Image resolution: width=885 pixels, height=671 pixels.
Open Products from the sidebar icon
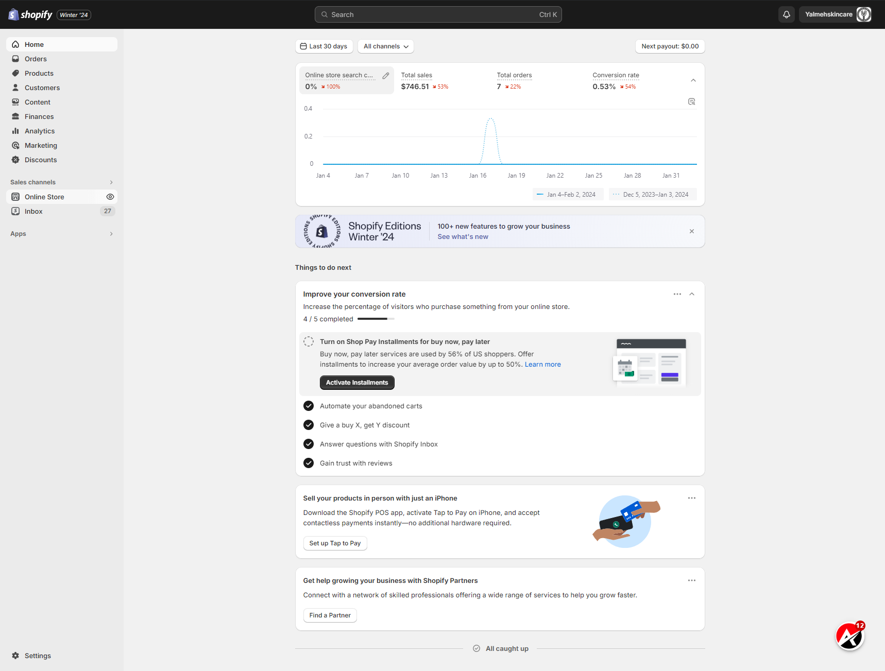pos(15,73)
